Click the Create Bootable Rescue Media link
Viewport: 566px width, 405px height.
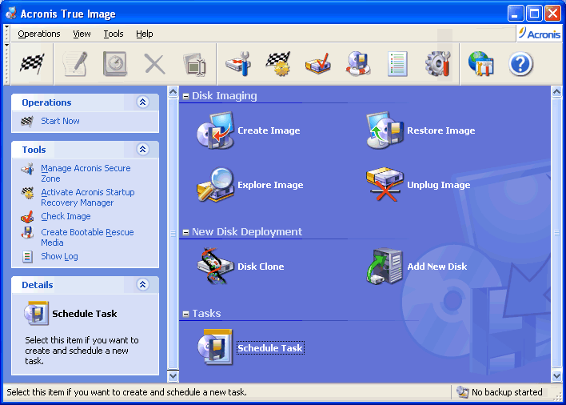(87, 238)
